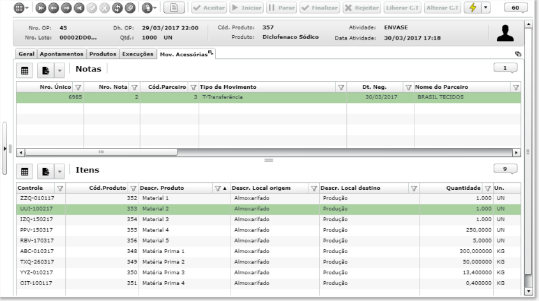Click the Rejeitar button
The height and width of the screenshot is (301, 539).
pos(361,8)
